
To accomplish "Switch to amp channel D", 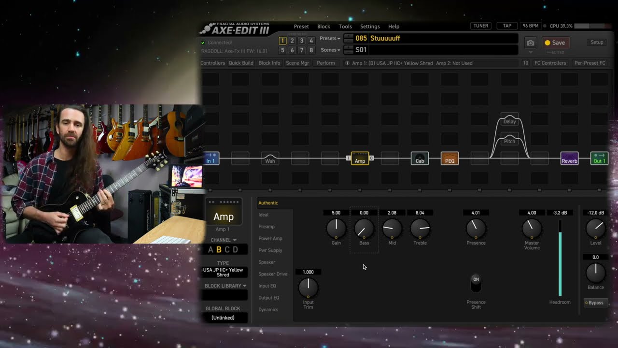I will (x=236, y=250).
